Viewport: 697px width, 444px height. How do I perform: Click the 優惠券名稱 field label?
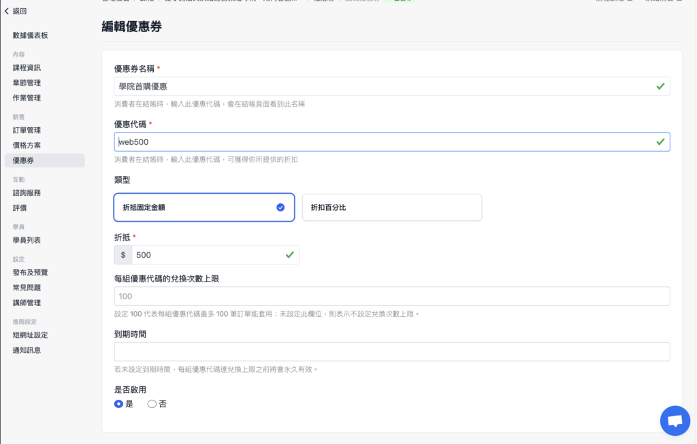[134, 69]
